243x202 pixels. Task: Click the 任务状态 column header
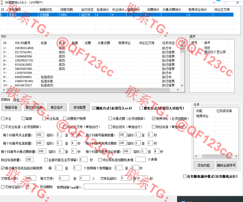170,43
